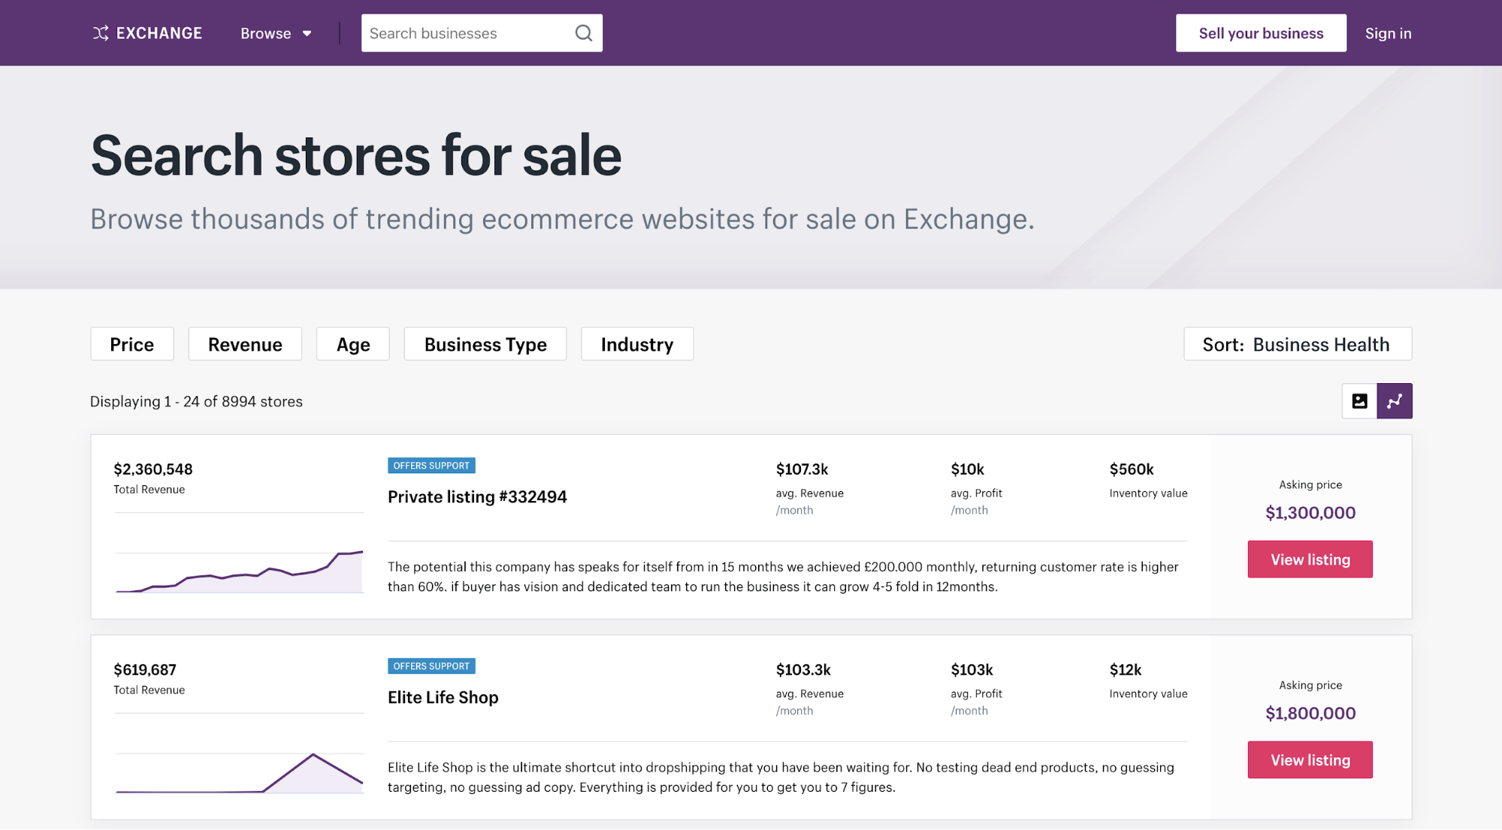Open the Industry filter
Viewport: 1502px width, 830px height.
click(x=636, y=343)
